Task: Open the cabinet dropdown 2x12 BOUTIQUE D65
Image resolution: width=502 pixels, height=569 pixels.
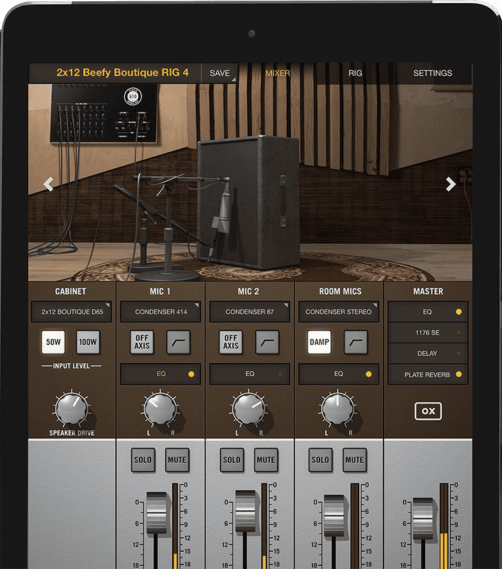Action: coord(71,313)
